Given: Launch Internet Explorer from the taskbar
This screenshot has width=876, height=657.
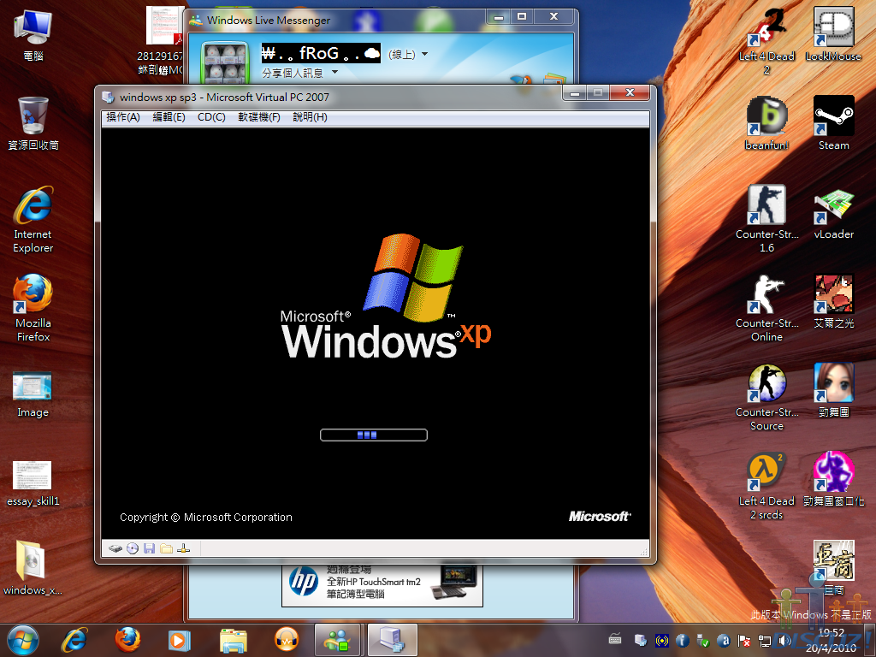Looking at the screenshot, I should pyautogui.click(x=74, y=640).
